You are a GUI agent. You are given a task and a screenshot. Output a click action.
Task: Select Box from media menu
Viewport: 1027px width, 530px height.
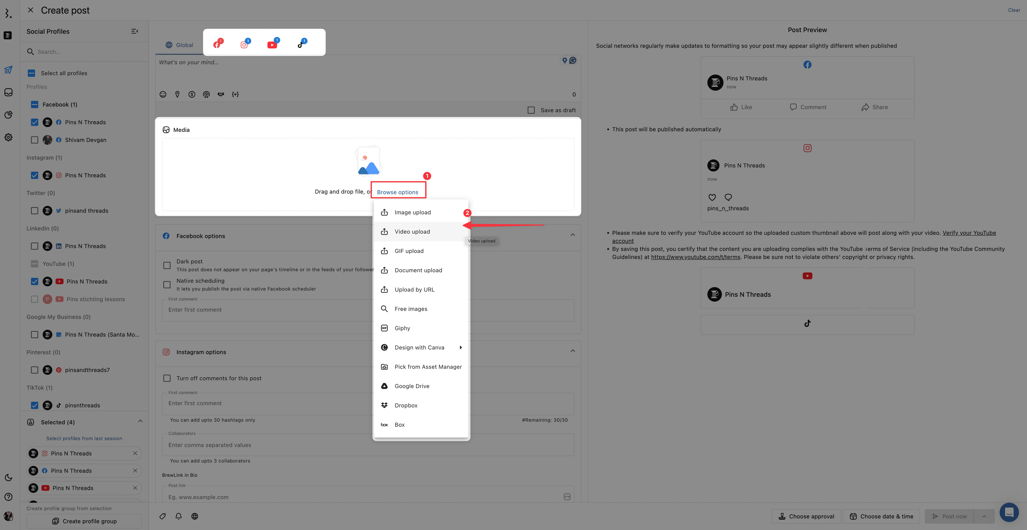click(x=421, y=425)
